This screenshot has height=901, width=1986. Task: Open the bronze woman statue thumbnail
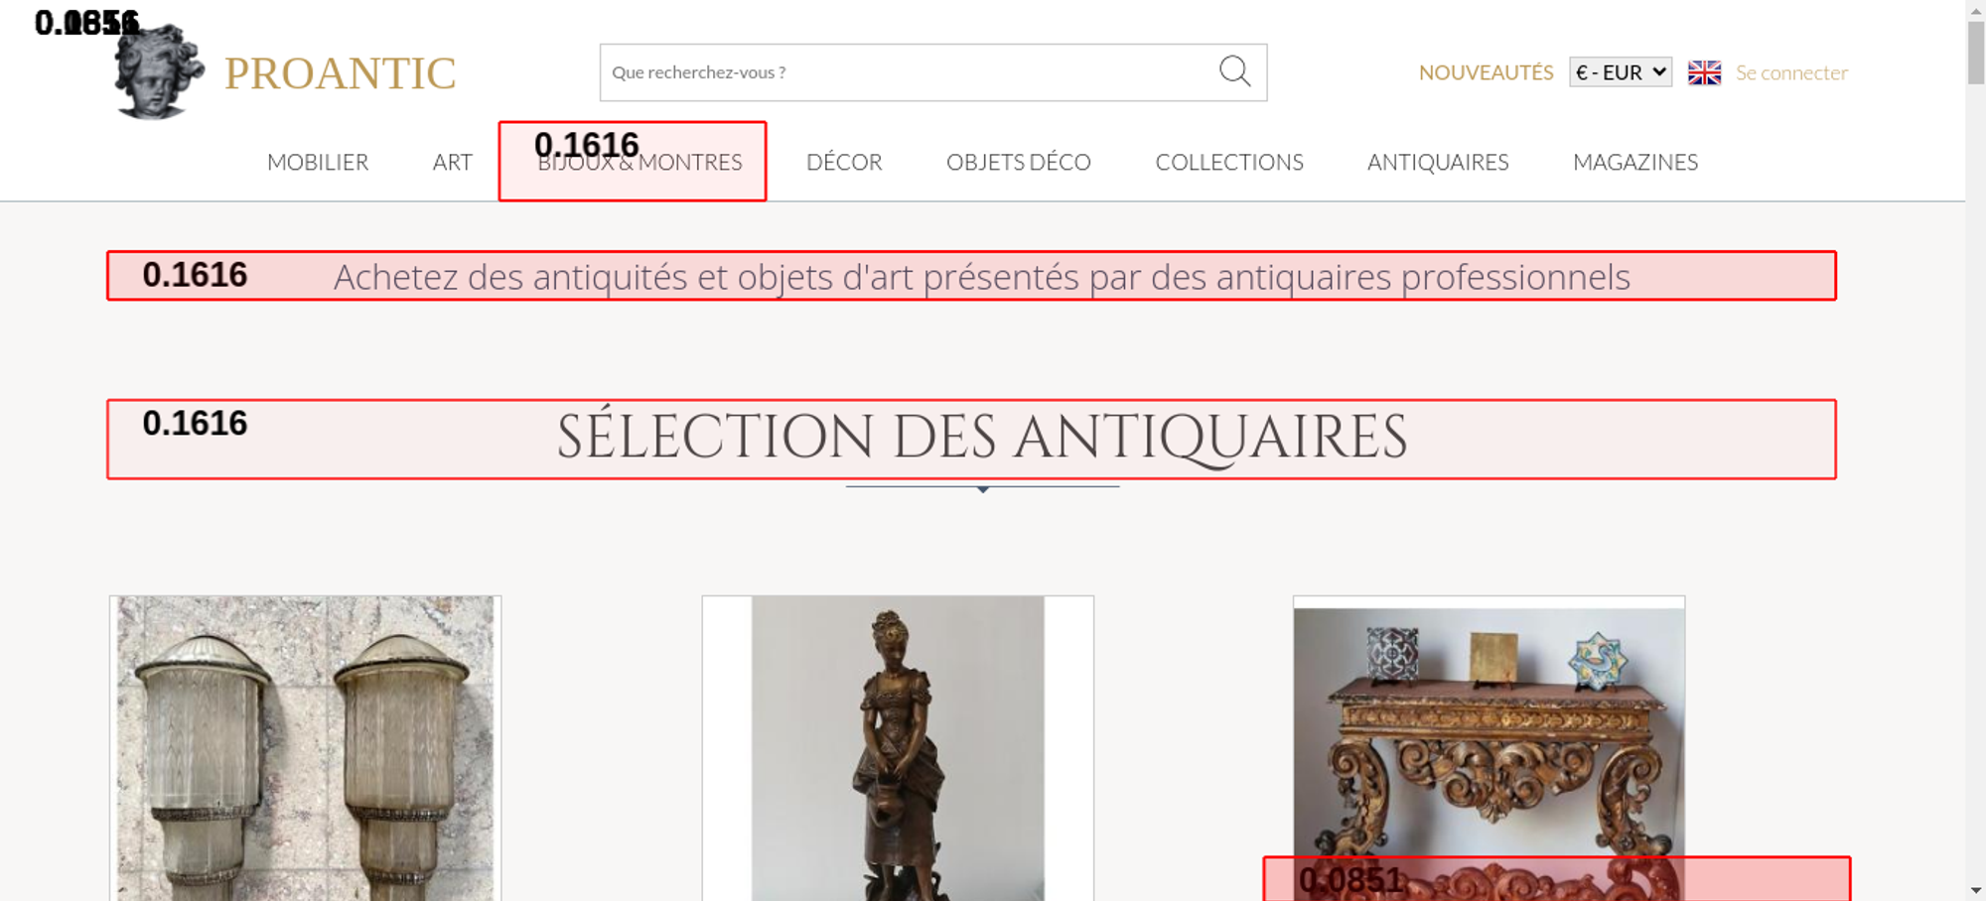pos(898,748)
